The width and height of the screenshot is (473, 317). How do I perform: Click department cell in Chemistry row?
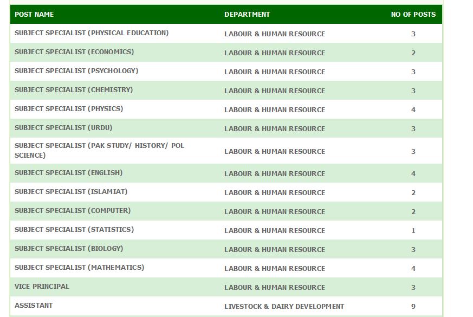[x=275, y=91]
